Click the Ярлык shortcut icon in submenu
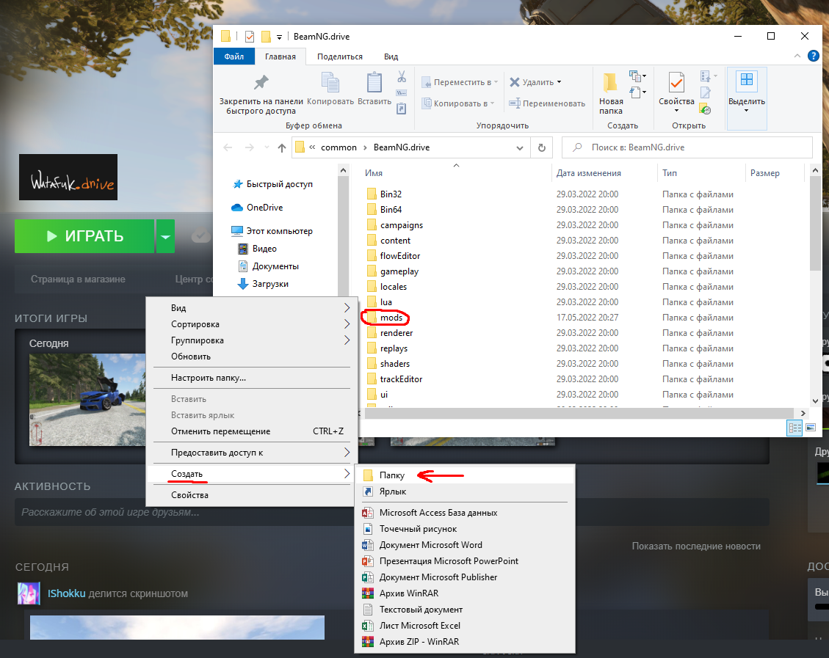 tap(367, 491)
